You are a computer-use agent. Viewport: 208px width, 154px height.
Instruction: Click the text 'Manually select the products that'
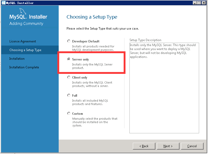coord(95,119)
